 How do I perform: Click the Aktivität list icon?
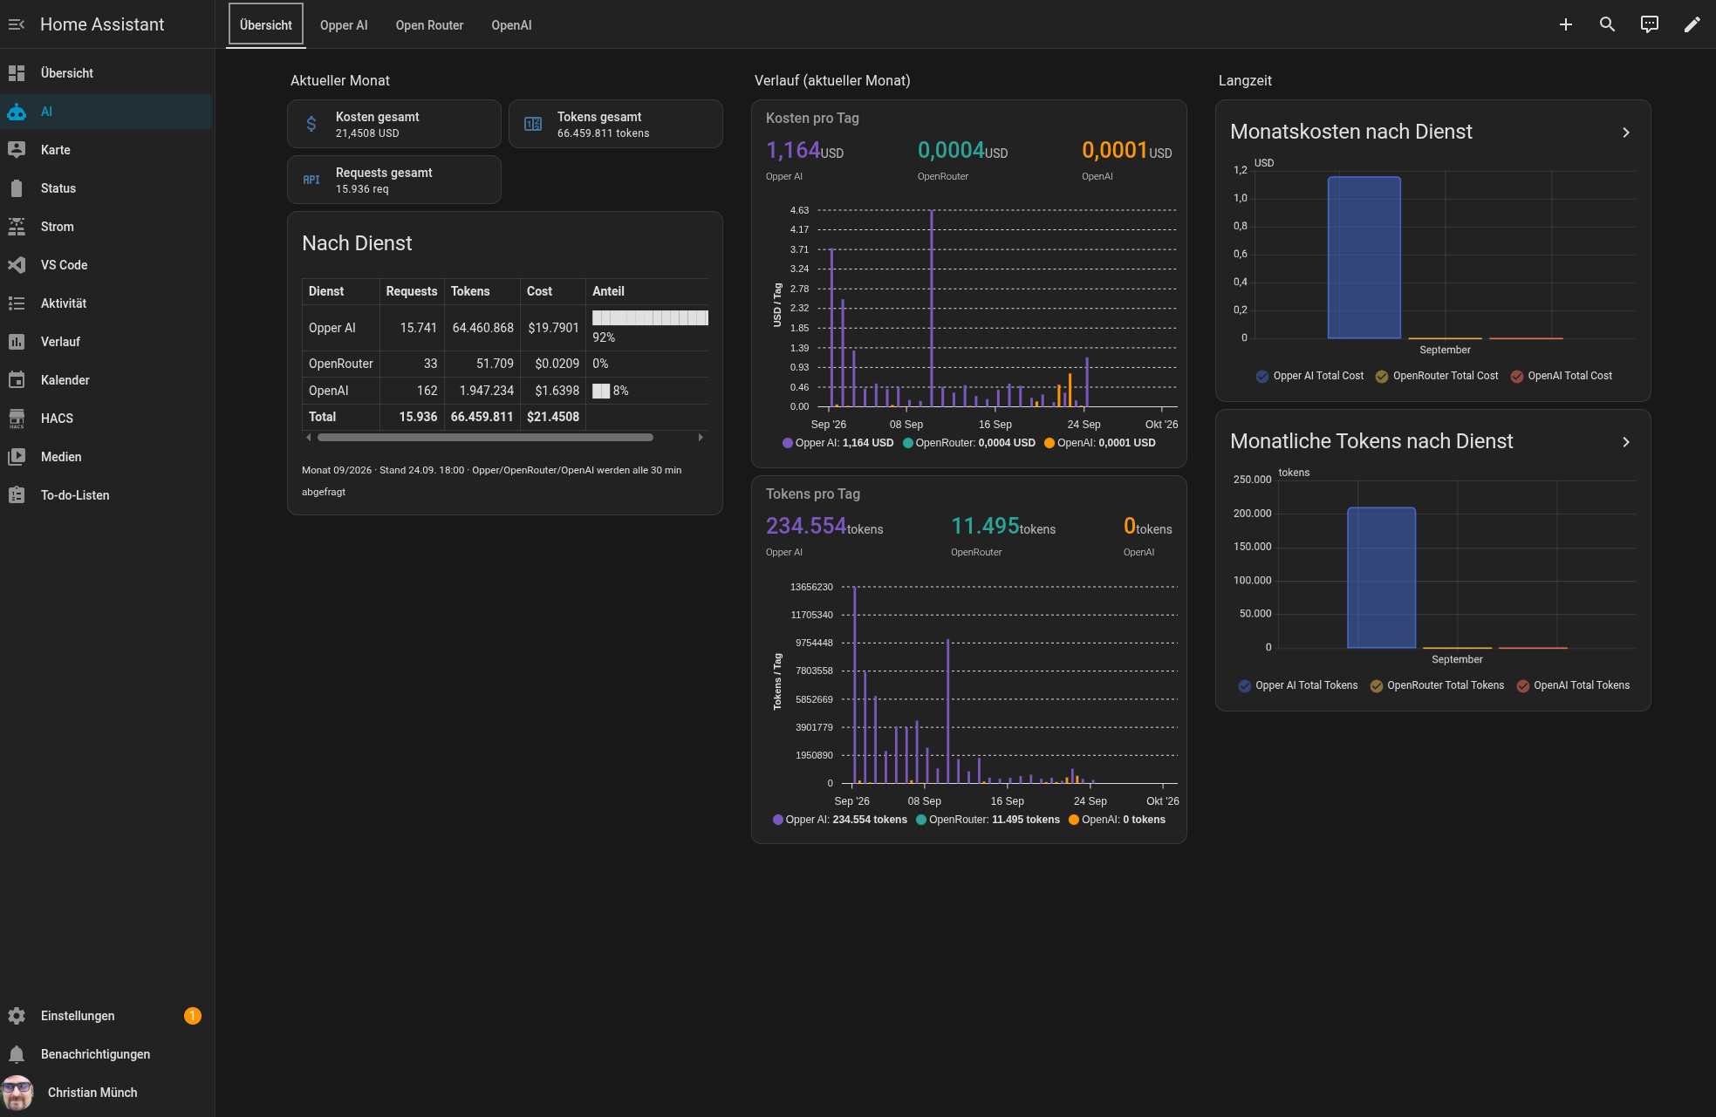tap(17, 303)
